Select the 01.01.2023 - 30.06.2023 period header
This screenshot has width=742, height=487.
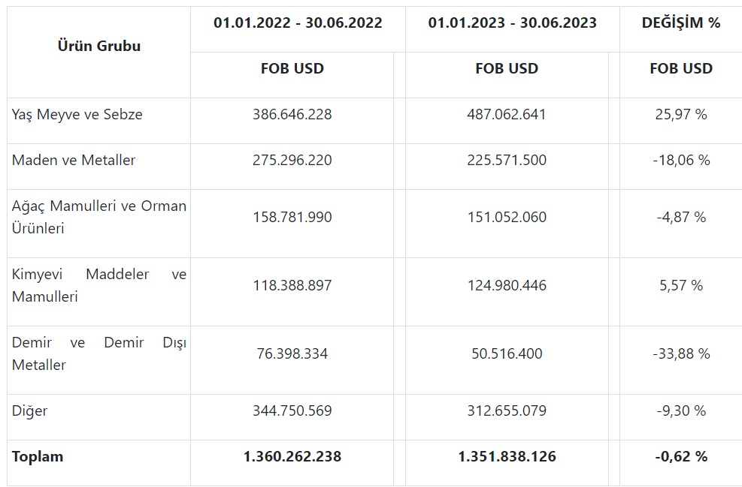click(x=513, y=23)
